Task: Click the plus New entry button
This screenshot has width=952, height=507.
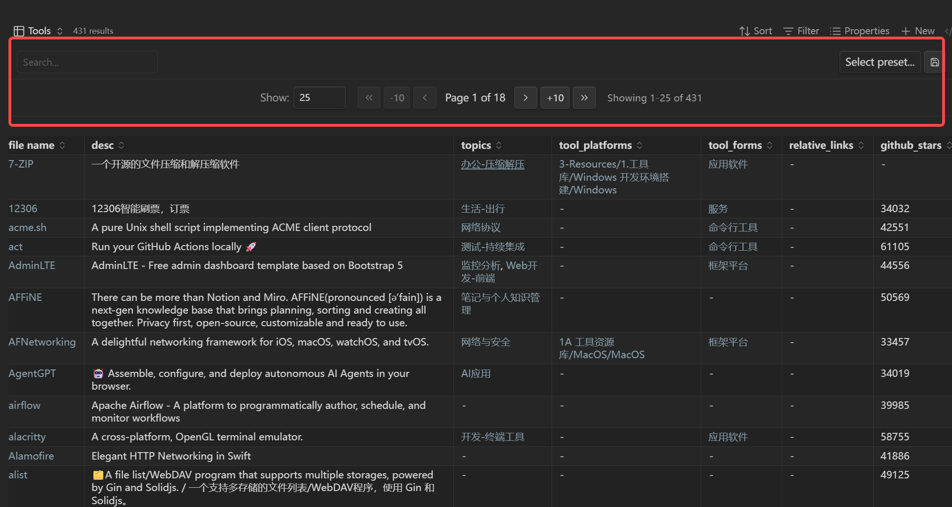Action: [x=918, y=31]
